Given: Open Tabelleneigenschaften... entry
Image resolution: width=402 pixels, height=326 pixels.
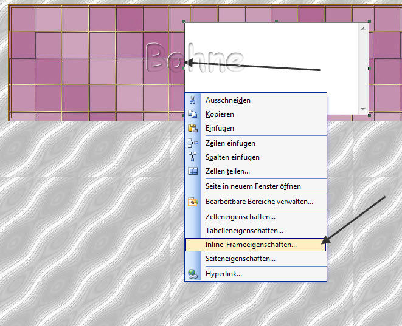Looking at the screenshot, I should [256, 231].
